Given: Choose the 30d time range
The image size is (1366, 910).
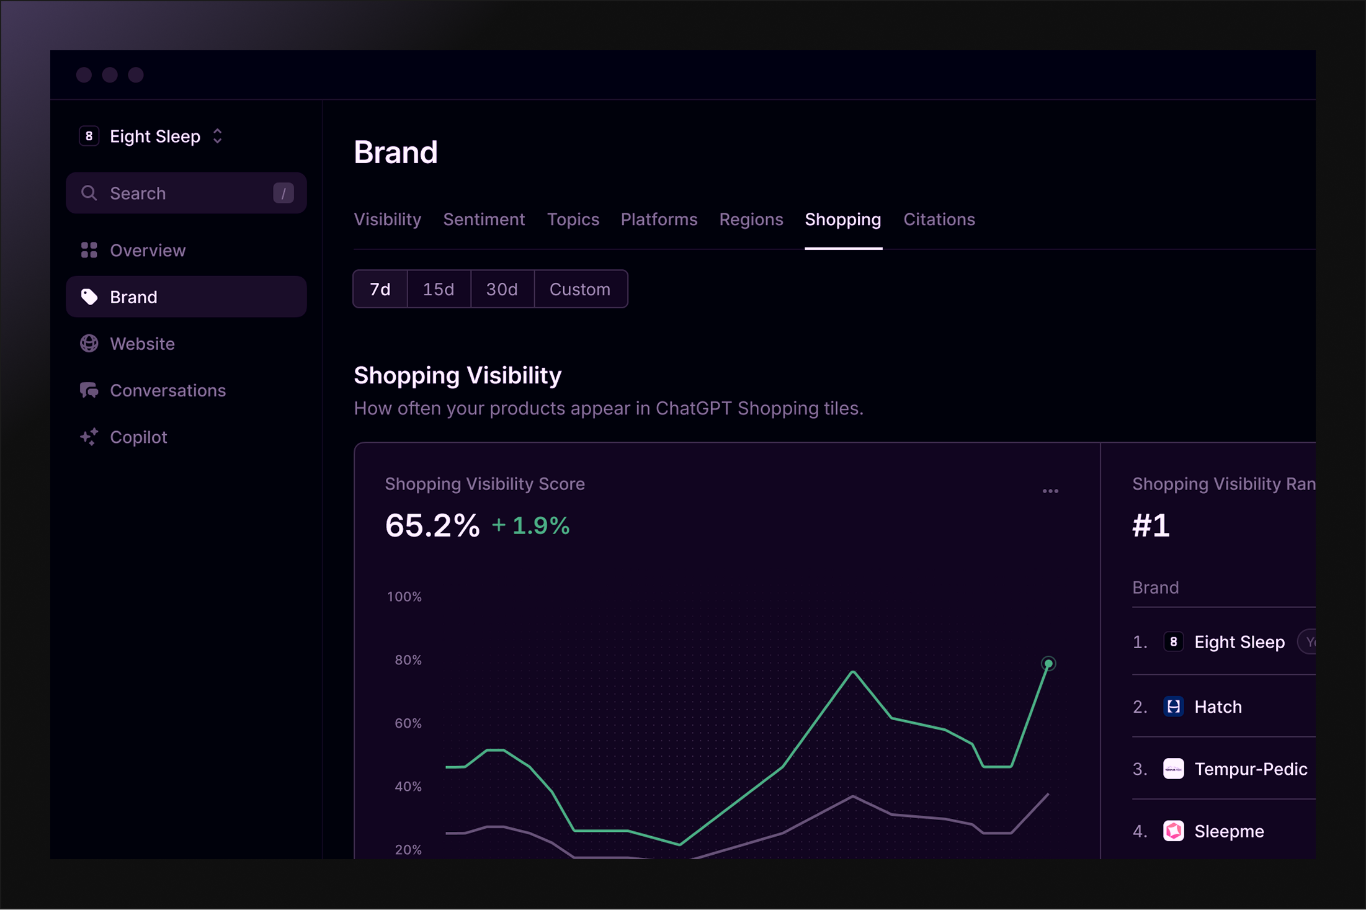Looking at the screenshot, I should click(x=502, y=289).
